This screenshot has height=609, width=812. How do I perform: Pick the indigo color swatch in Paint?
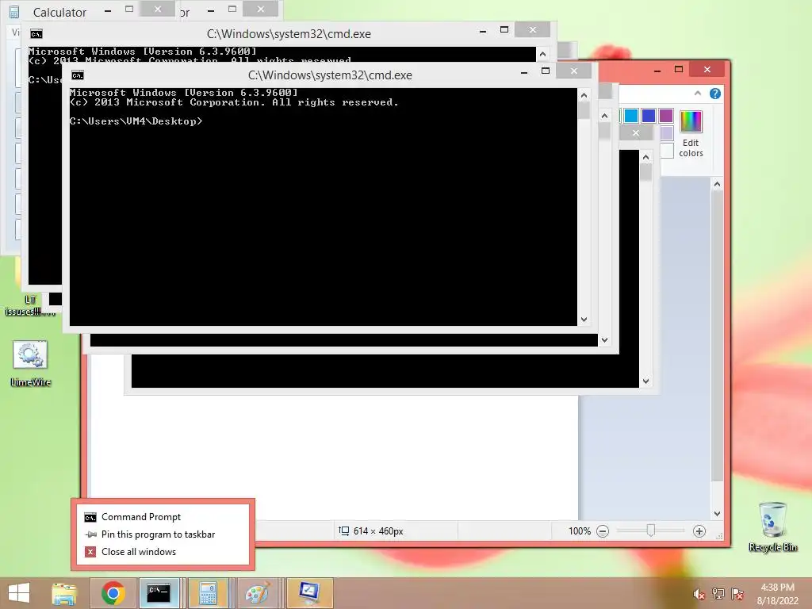pos(649,116)
